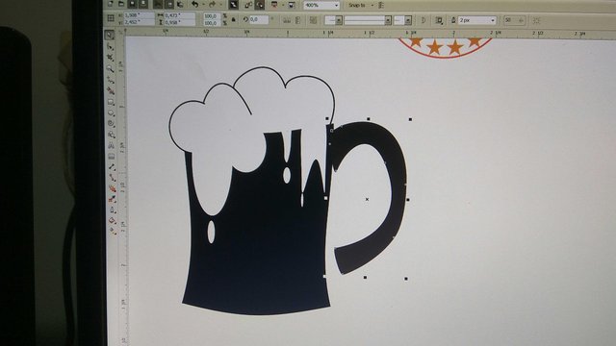This screenshot has width=616, height=346.
Task: Click the orange star badge graphic
Action: click(x=445, y=47)
